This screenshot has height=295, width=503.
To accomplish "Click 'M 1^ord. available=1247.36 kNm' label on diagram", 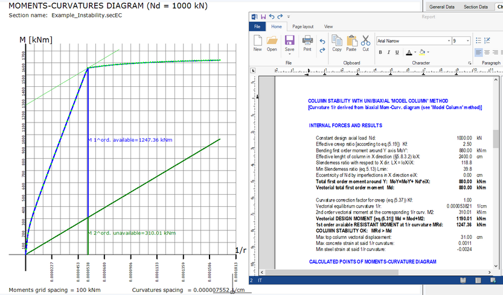I will (x=130, y=140).
